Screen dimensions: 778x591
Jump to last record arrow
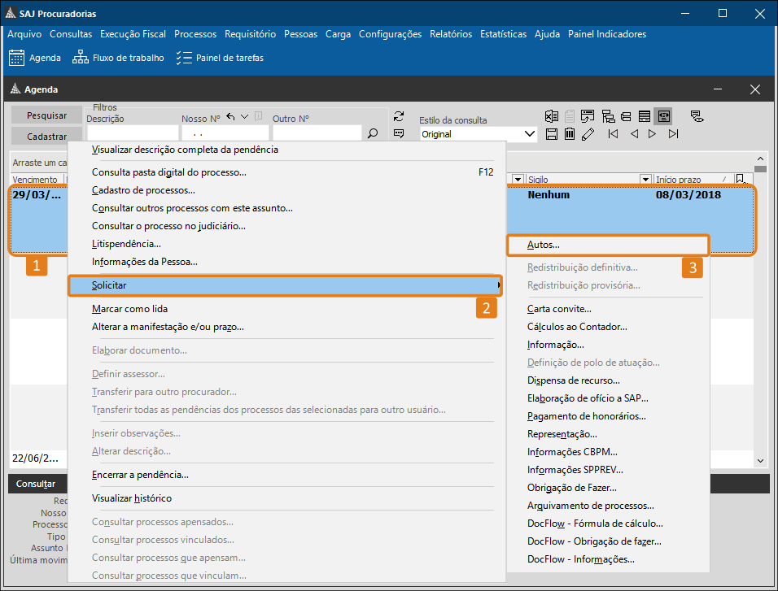coord(673,134)
